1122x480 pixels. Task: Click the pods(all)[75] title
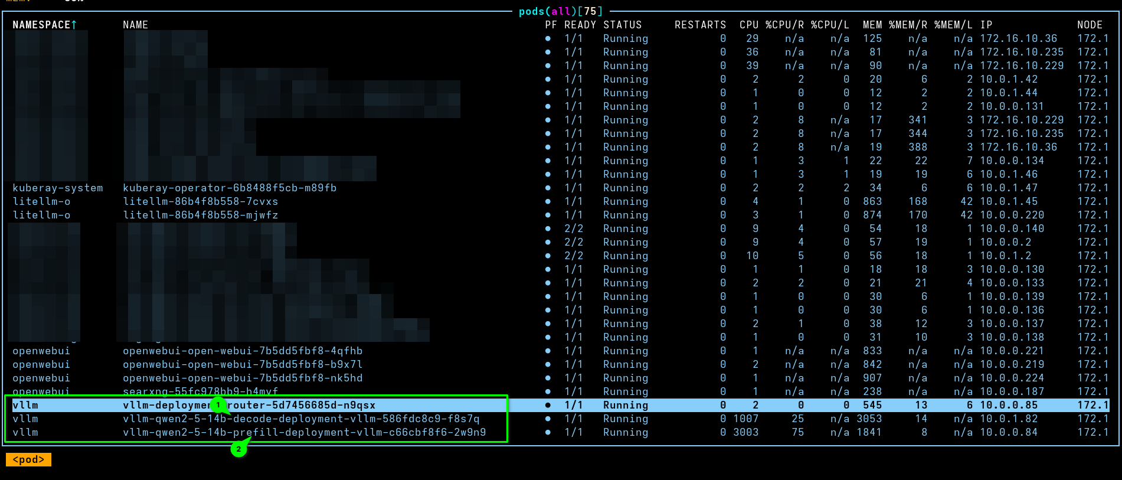(561, 11)
